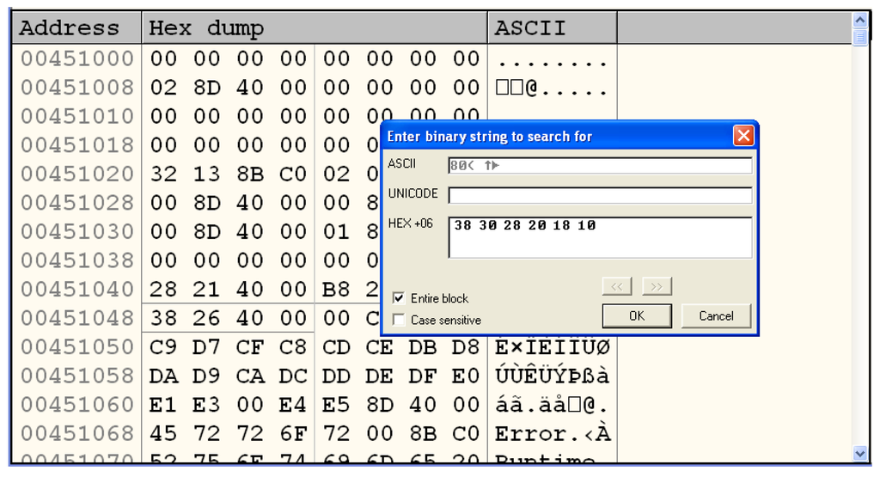Click the scrollbar down arrow

coord(860,453)
